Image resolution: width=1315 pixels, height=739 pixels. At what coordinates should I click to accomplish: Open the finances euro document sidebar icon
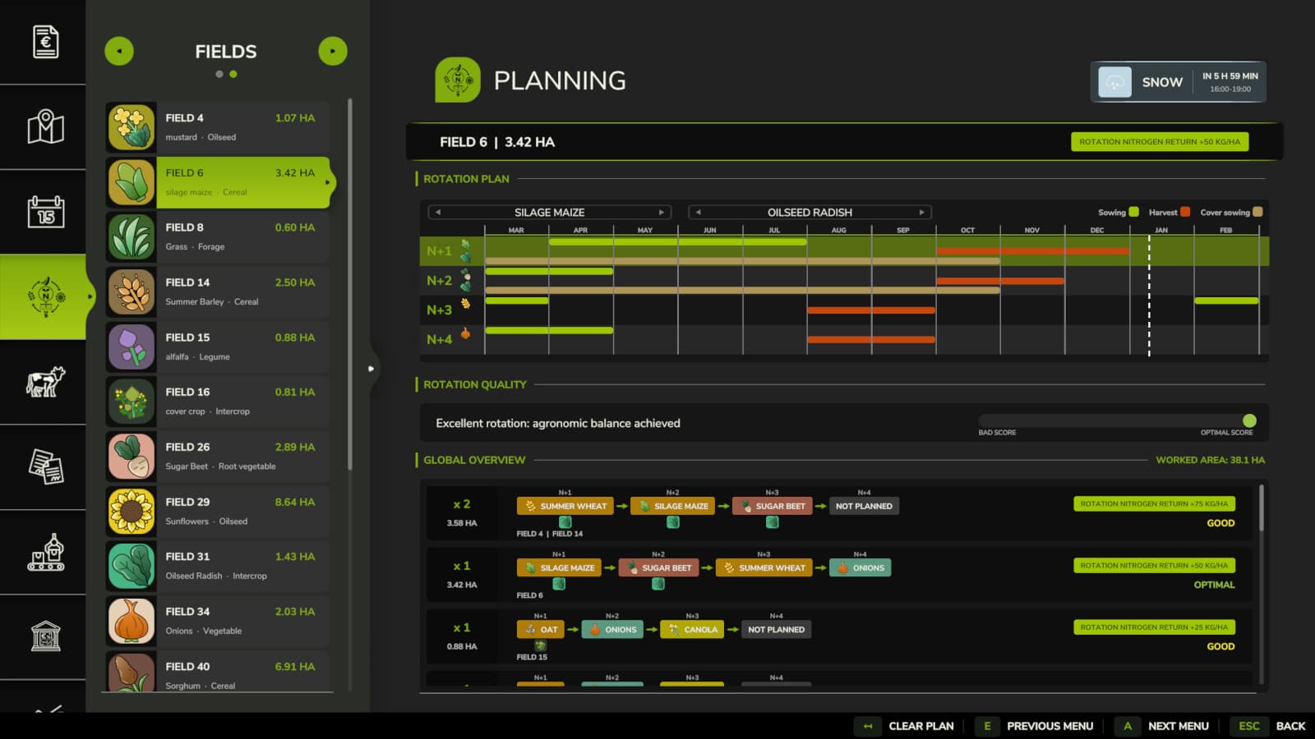(45, 42)
